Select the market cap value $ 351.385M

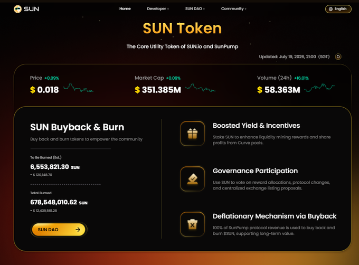click(158, 90)
